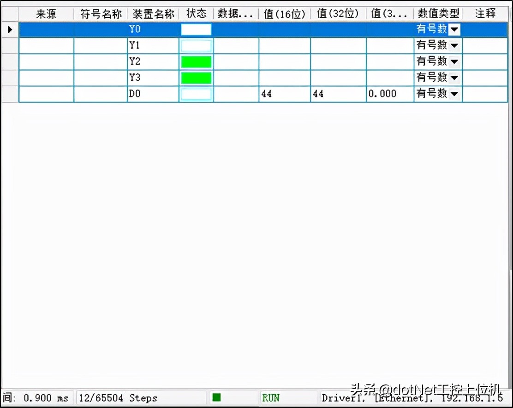Click the RUN indicator in the status bar

point(270,397)
